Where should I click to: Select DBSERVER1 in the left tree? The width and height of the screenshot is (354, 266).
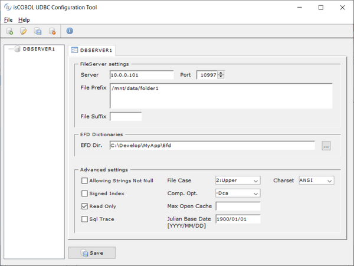38,49
